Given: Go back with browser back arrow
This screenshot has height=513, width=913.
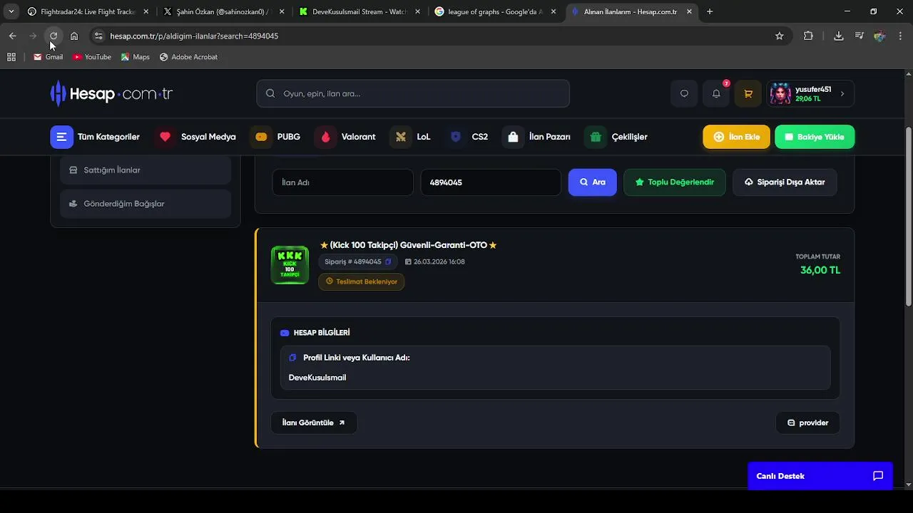Looking at the screenshot, I should [12, 36].
